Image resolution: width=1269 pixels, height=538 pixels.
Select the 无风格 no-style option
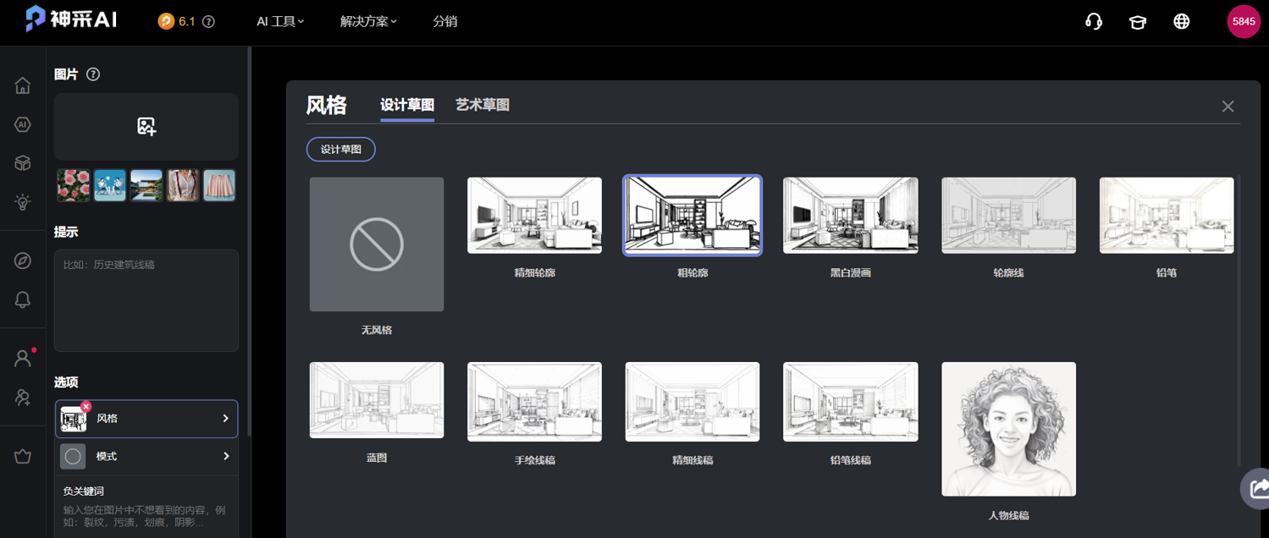[x=377, y=244]
